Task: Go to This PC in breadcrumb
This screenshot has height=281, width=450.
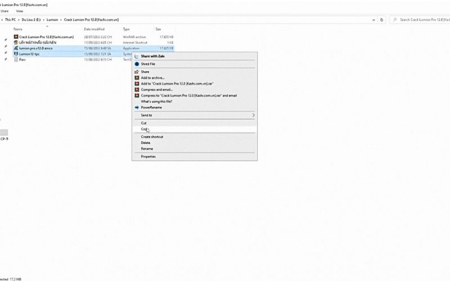Action: pyautogui.click(x=11, y=20)
